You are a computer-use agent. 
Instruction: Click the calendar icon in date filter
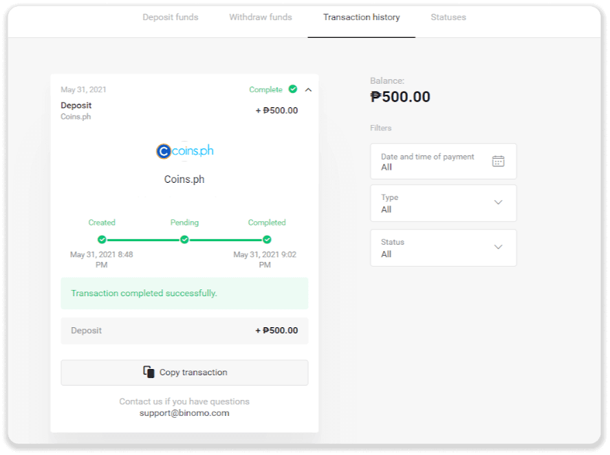(499, 162)
